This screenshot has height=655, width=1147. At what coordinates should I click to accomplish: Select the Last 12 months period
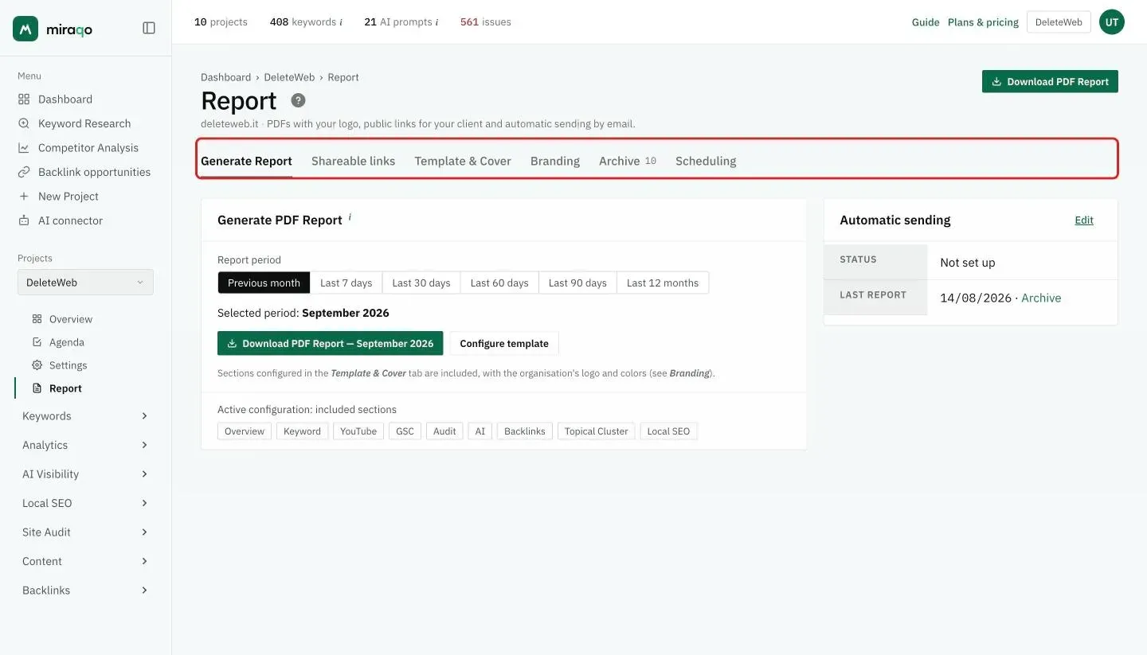click(x=663, y=283)
